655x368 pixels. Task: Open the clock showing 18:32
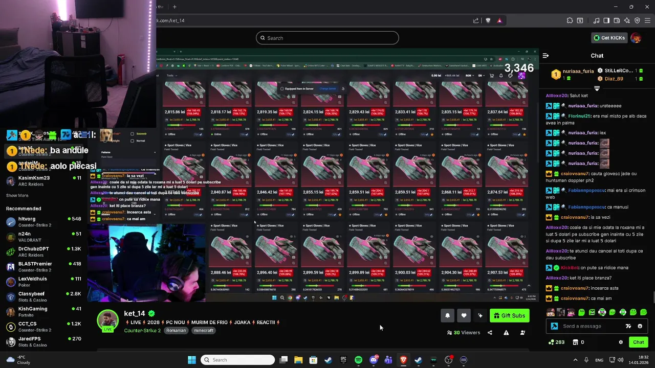point(639,360)
